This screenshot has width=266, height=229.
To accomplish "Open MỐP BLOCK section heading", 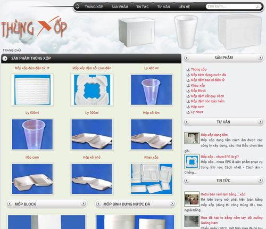I will click(x=25, y=204).
